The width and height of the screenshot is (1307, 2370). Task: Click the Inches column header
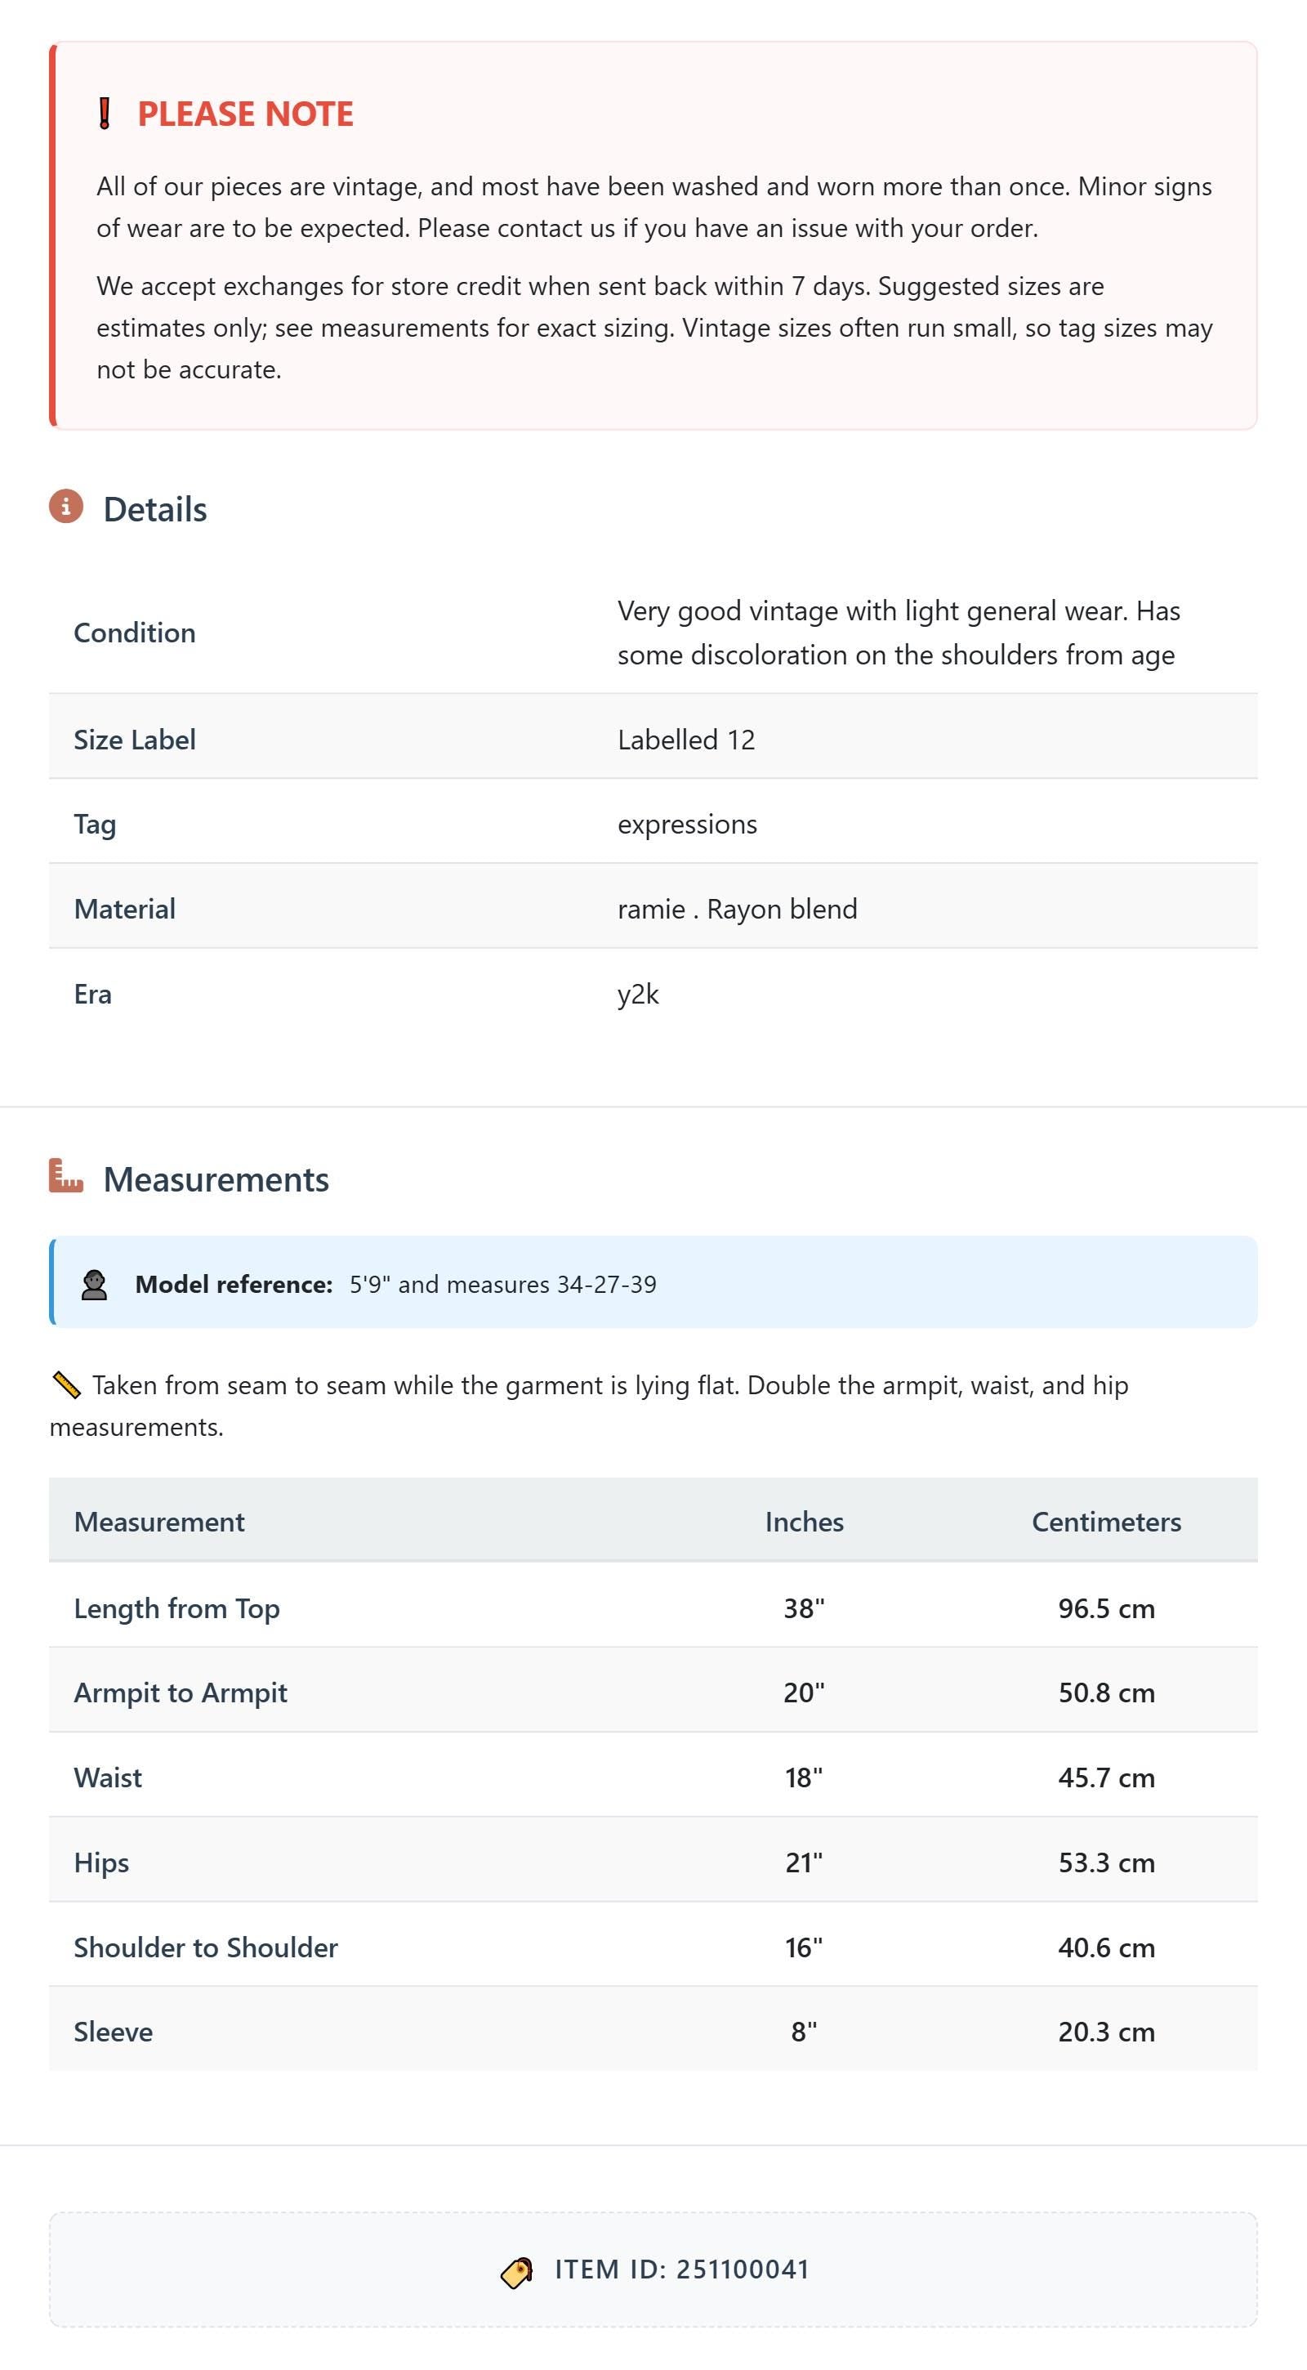click(804, 1522)
